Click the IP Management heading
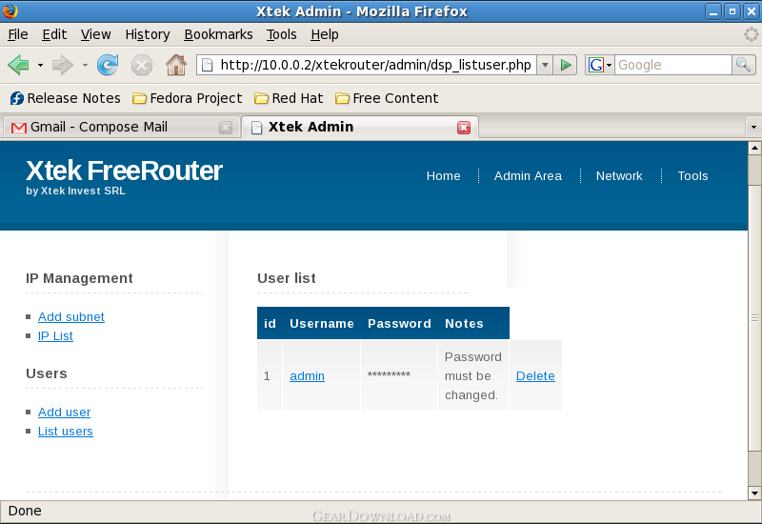The image size is (762, 524). pos(79,278)
